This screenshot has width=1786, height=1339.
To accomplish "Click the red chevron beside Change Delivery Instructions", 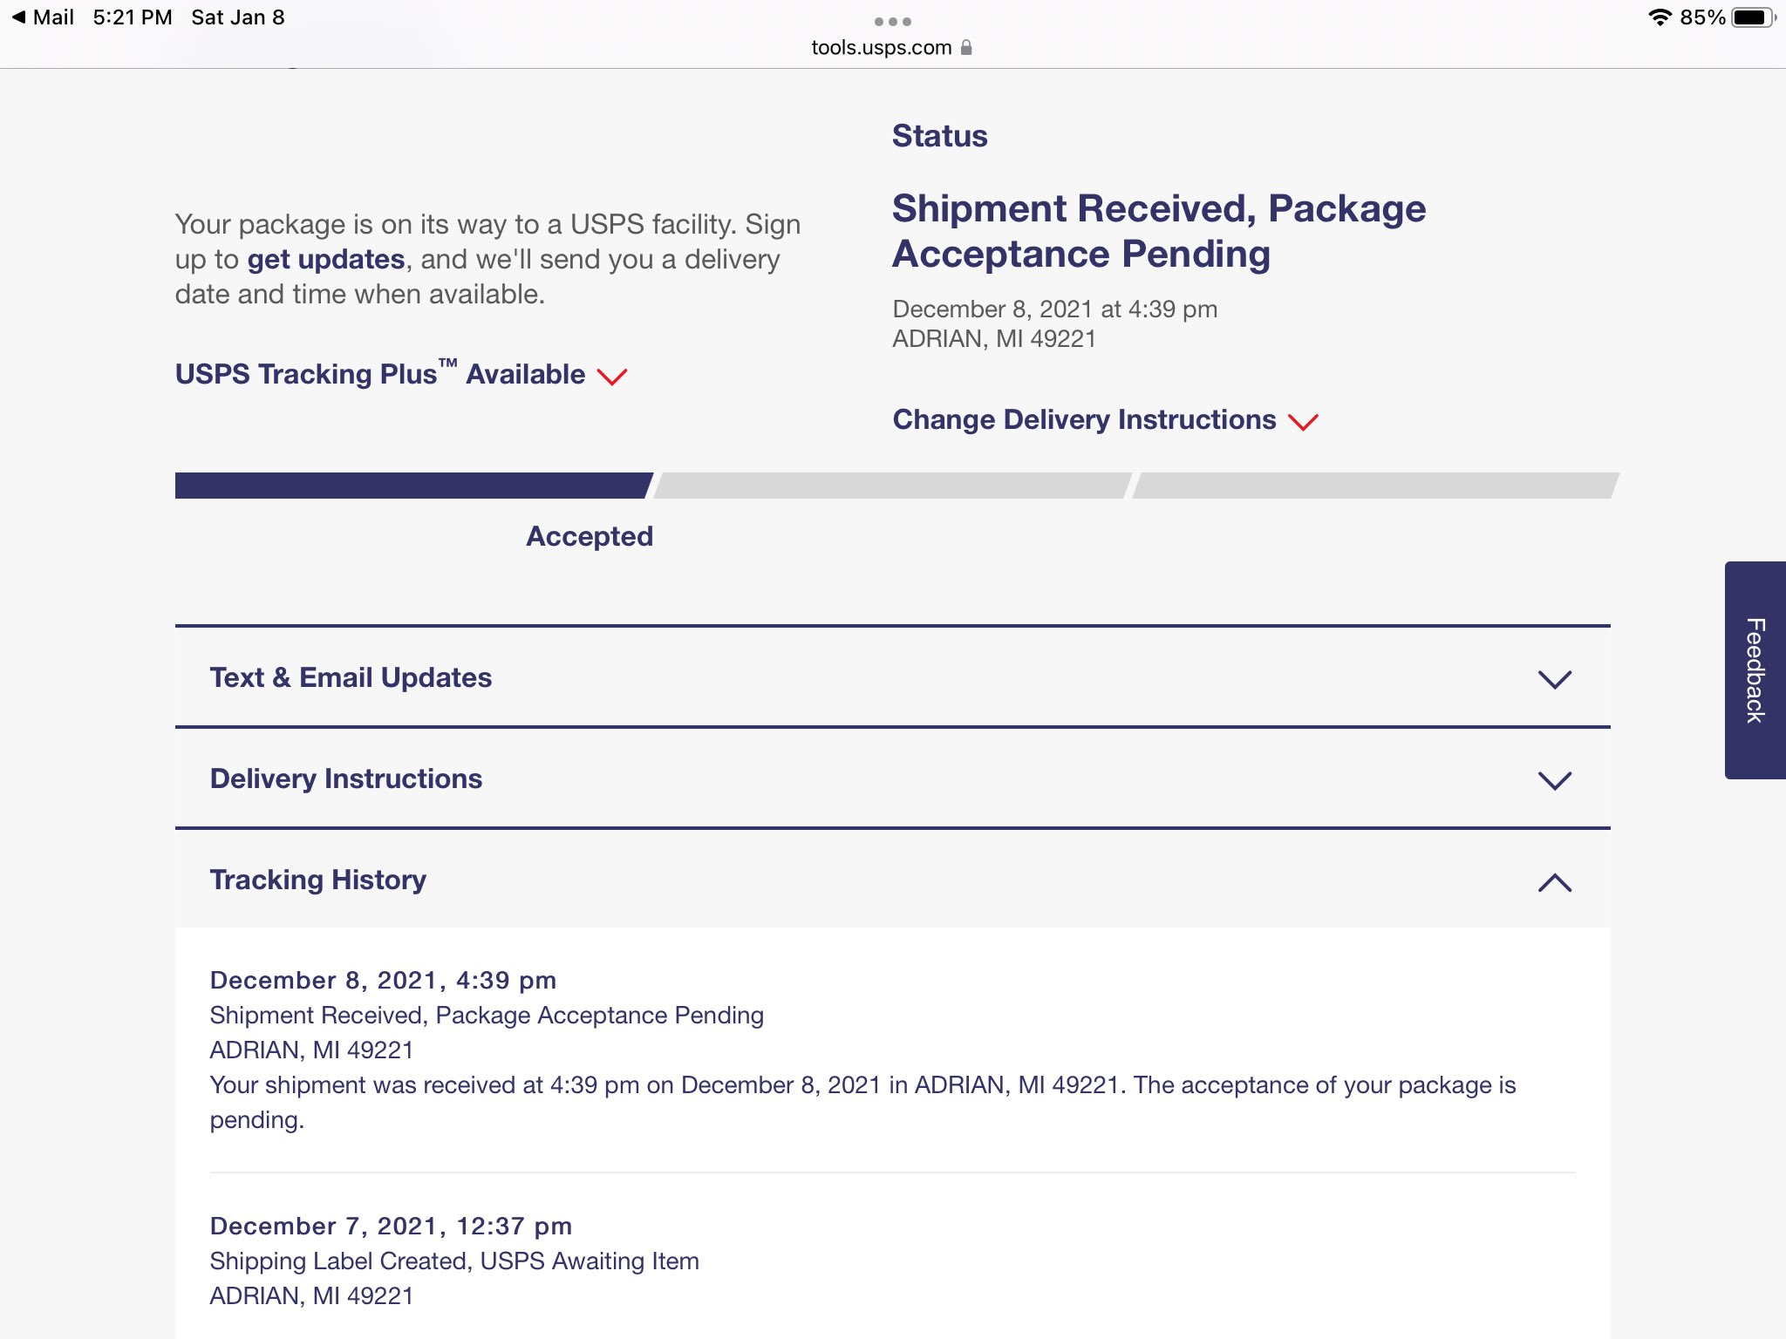I will (x=1303, y=422).
